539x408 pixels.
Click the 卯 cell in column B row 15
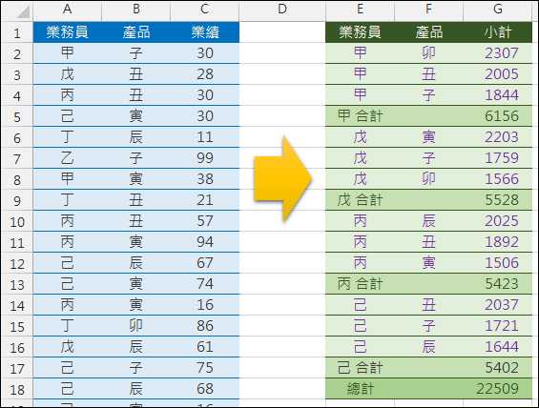coord(136,326)
